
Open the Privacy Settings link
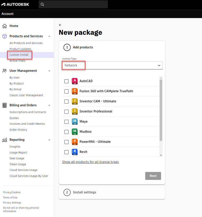[12, 203]
